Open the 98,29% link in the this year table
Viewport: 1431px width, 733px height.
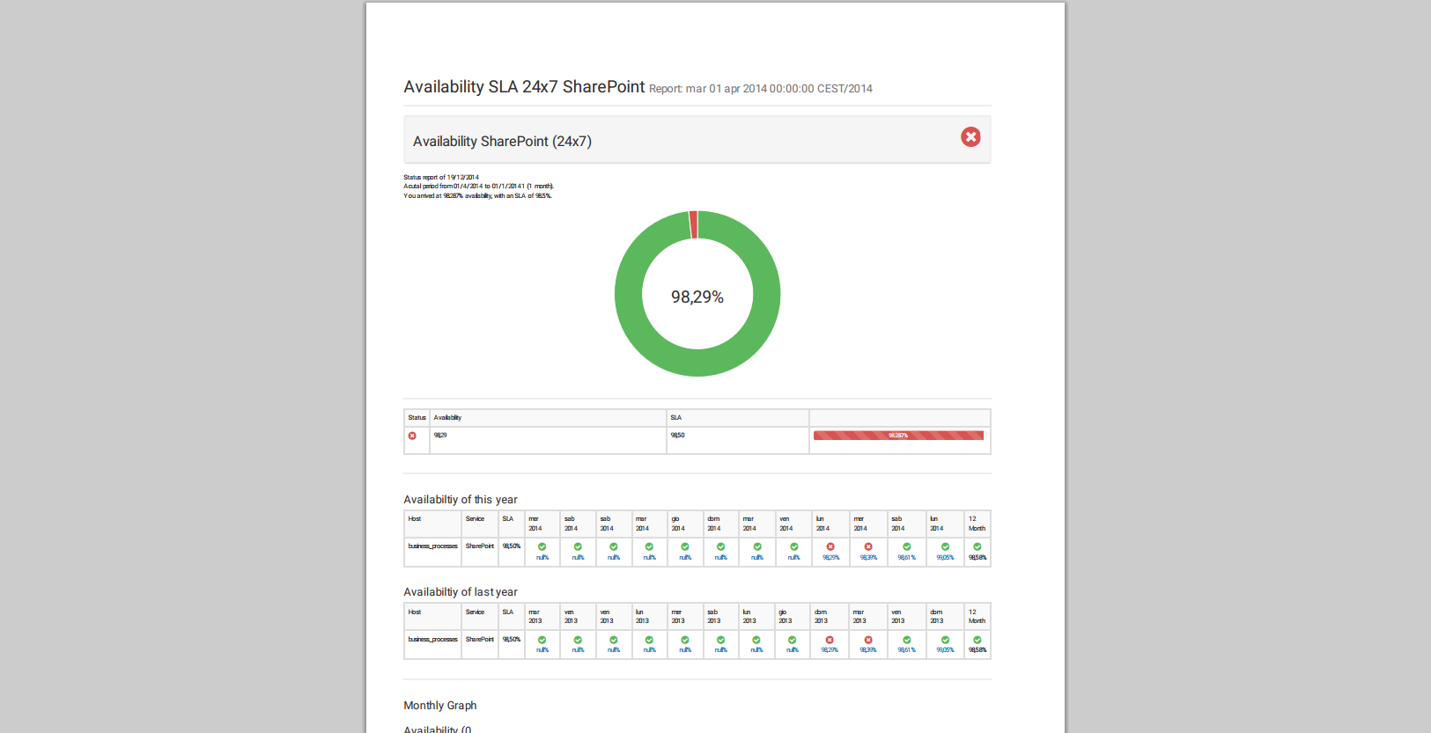[831, 558]
